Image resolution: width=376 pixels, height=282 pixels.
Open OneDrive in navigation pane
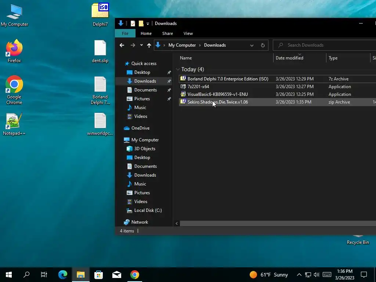(140, 128)
